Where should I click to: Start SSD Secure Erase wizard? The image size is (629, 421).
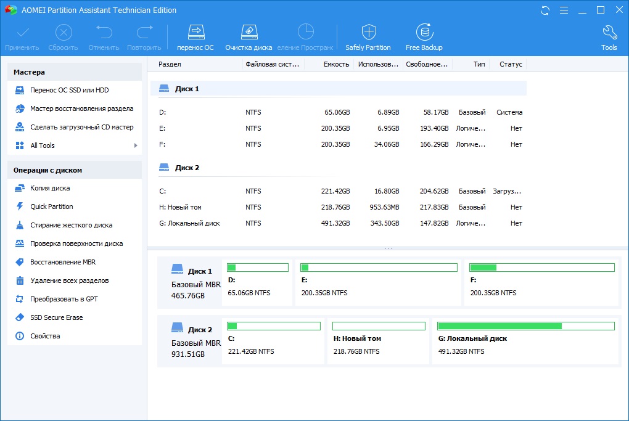(56, 317)
